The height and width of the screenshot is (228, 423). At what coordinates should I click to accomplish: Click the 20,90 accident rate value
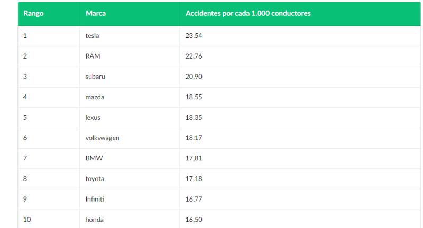pos(195,77)
